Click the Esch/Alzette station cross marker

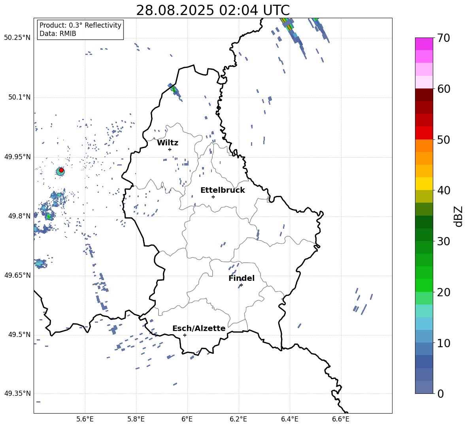(x=185, y=335)
